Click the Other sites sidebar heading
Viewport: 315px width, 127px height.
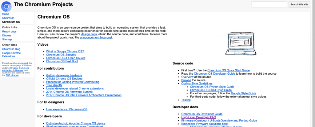point(10,45)
